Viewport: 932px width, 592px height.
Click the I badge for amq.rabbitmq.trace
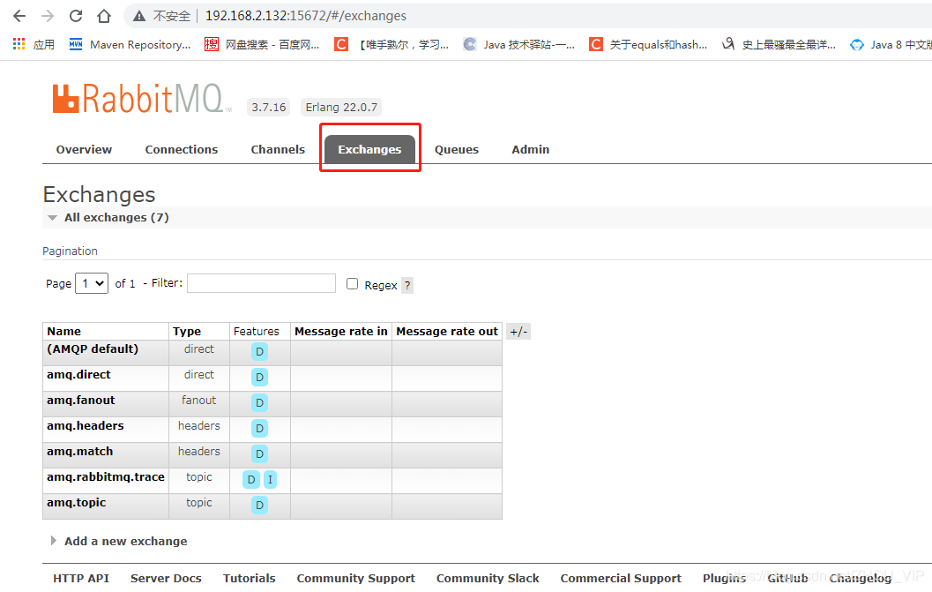tap(270, 480)
